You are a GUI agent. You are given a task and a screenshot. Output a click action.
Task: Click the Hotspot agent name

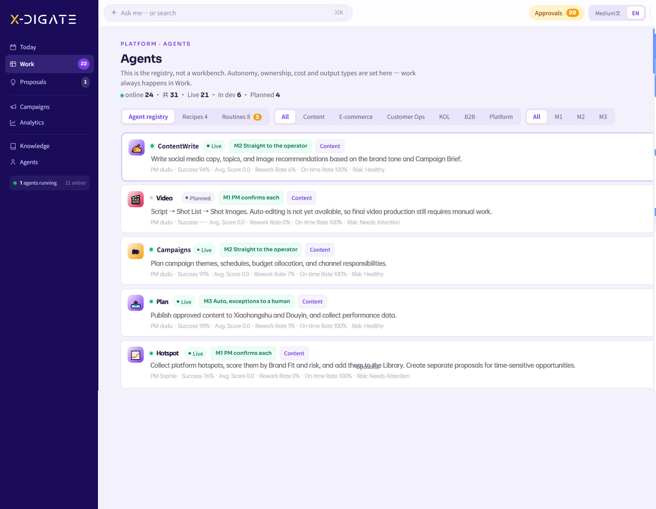click(x=168, y=353)
